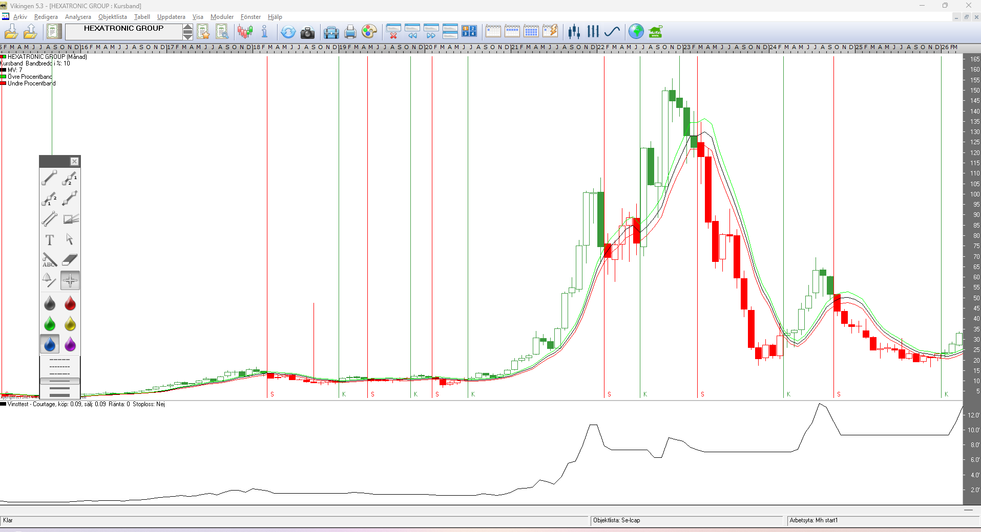Choose the red color drop
The width and height of the screenshot is (981, 532).
point(70,304)
